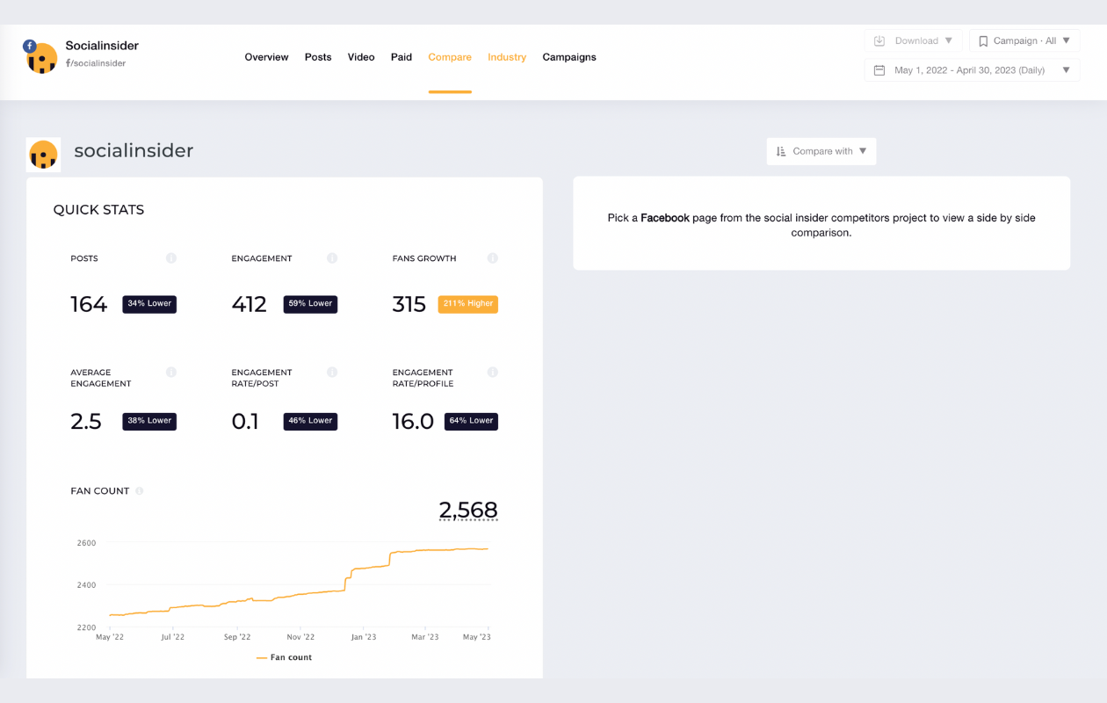Switch to the Industry tab

tap(507, 57)
